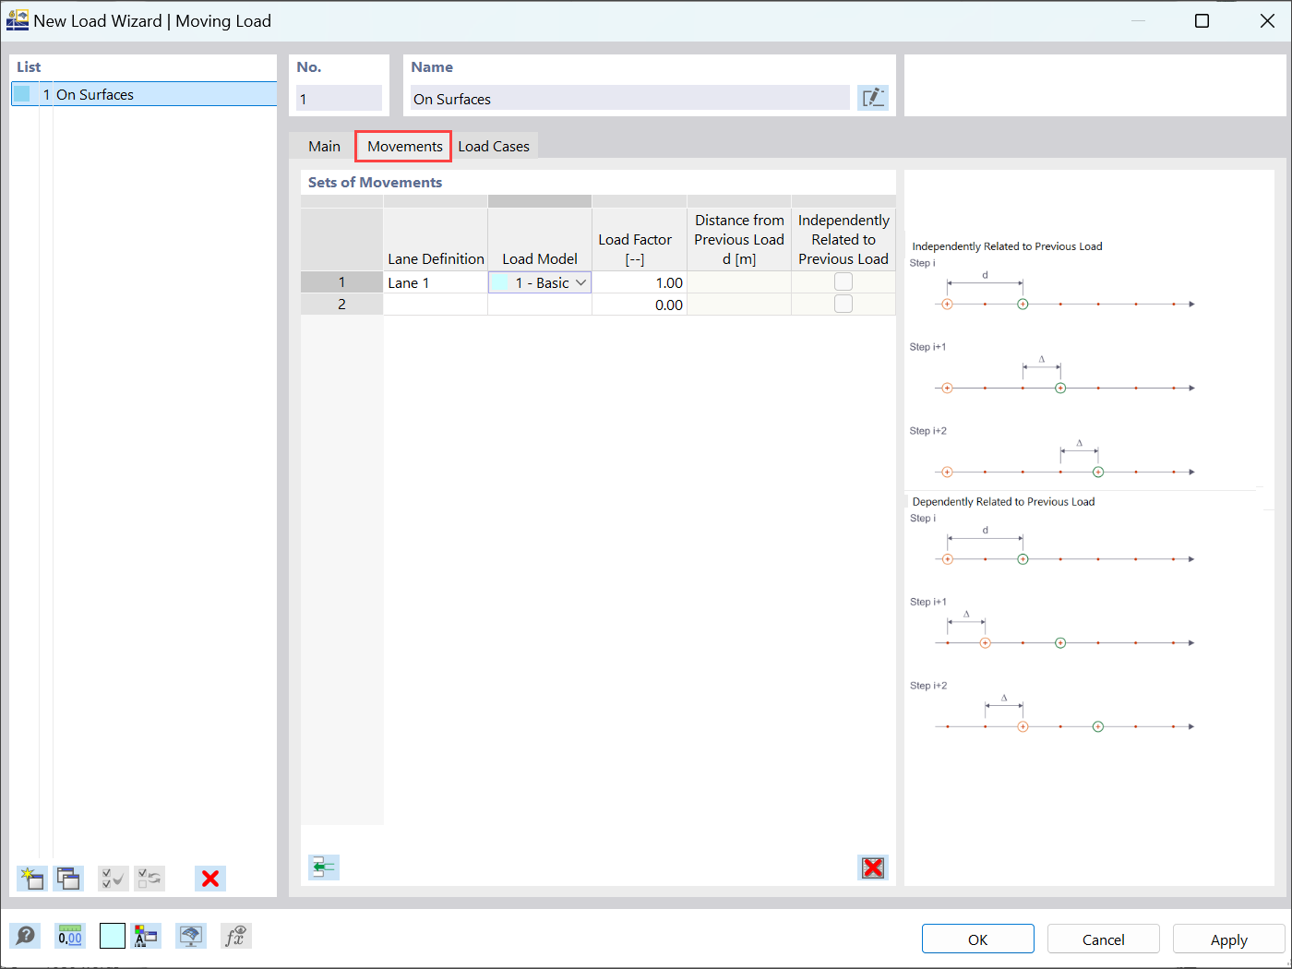
Task: Click the 'Lane Definition' column header
Action: pos(436,240)
